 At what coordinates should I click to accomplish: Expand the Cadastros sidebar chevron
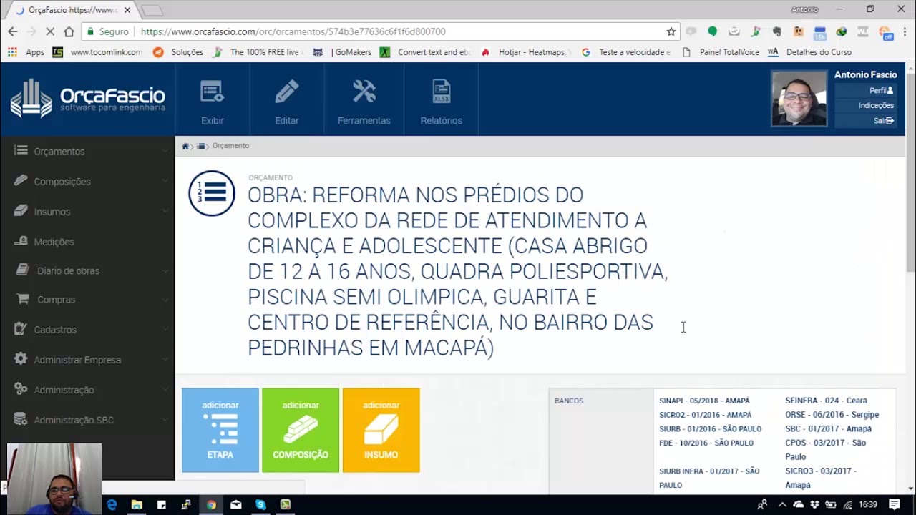[165, 329]
